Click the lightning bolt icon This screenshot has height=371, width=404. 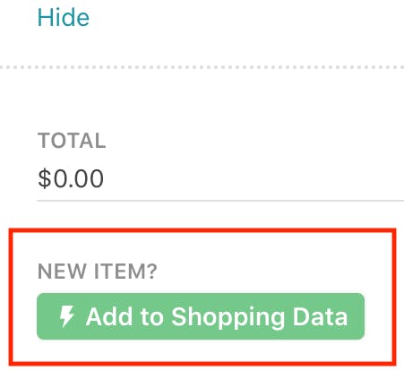(66, 316)
